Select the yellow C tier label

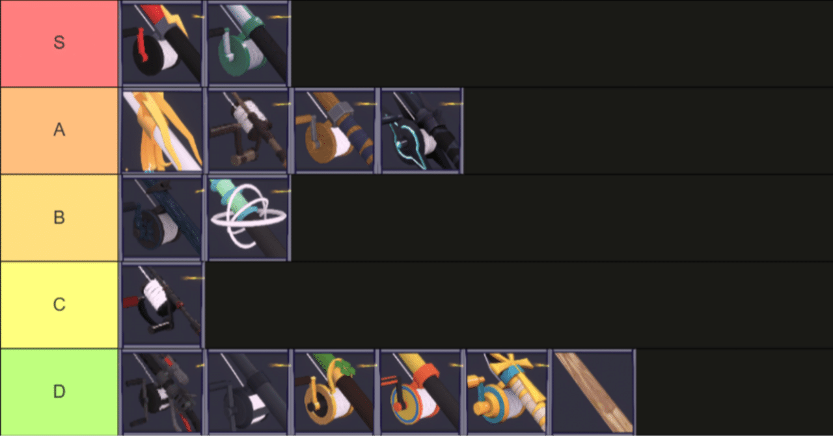59,305
